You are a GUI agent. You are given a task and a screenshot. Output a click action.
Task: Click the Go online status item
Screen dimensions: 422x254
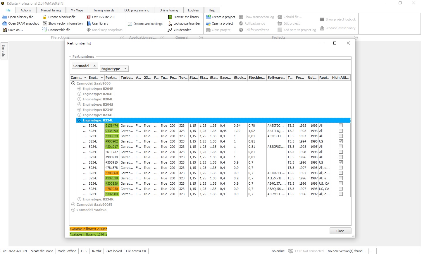tap(278, 251)
